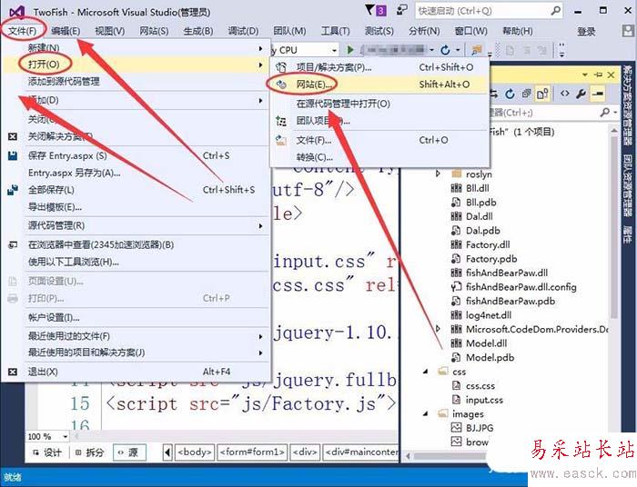This screenshot has height=487, width=637.
Task: Open the 视图(V) menu
Action: [110, 31]
